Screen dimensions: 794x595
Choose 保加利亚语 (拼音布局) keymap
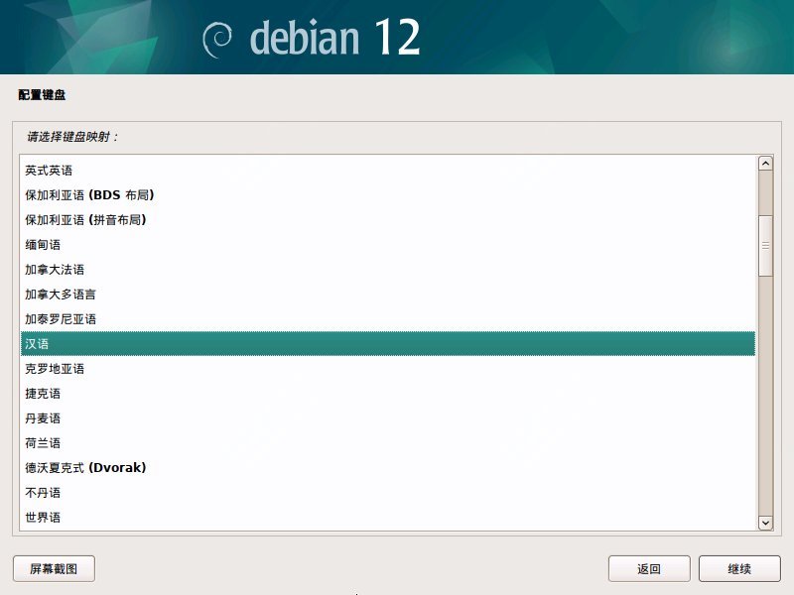92,220
